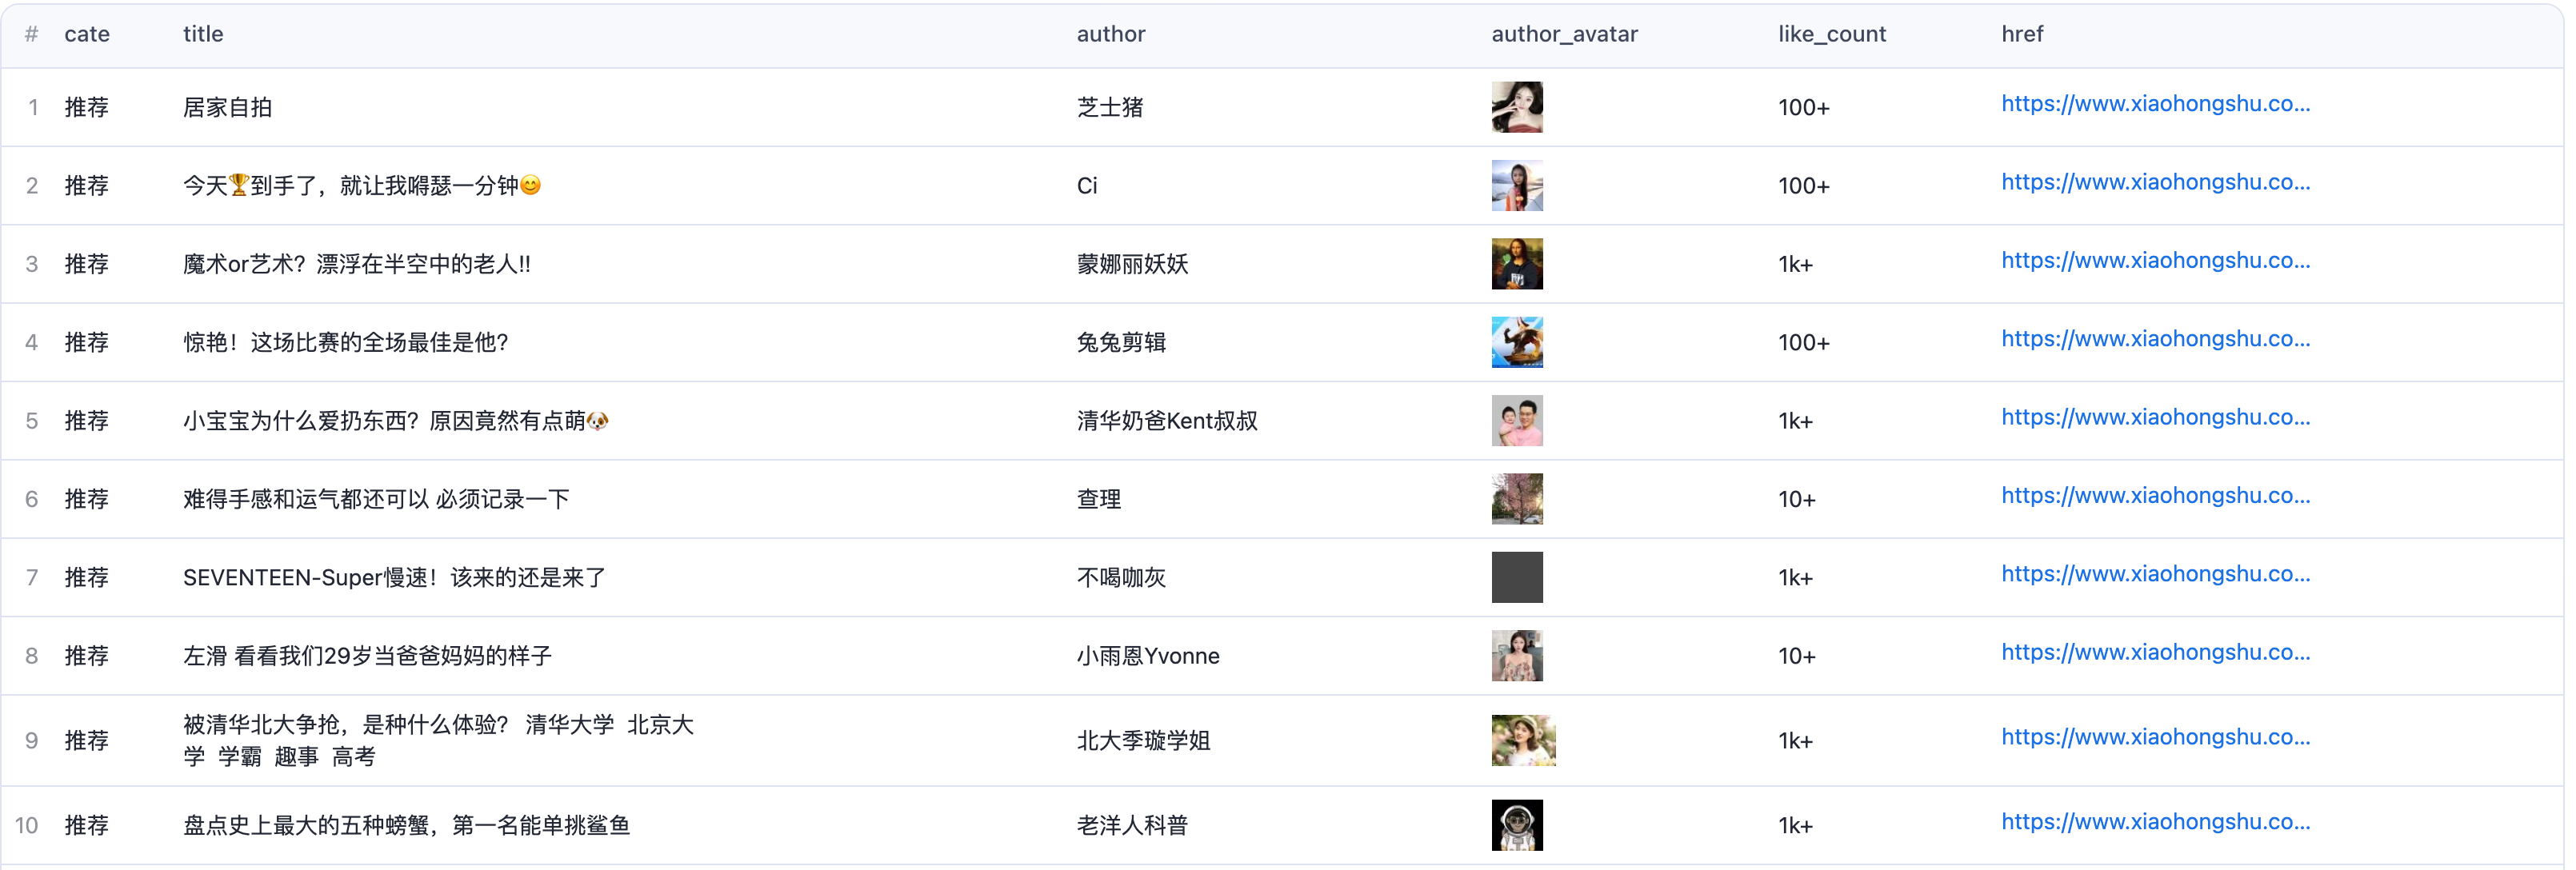
Task: Open the href link in row 5
Action: (x=2155, y=418)
